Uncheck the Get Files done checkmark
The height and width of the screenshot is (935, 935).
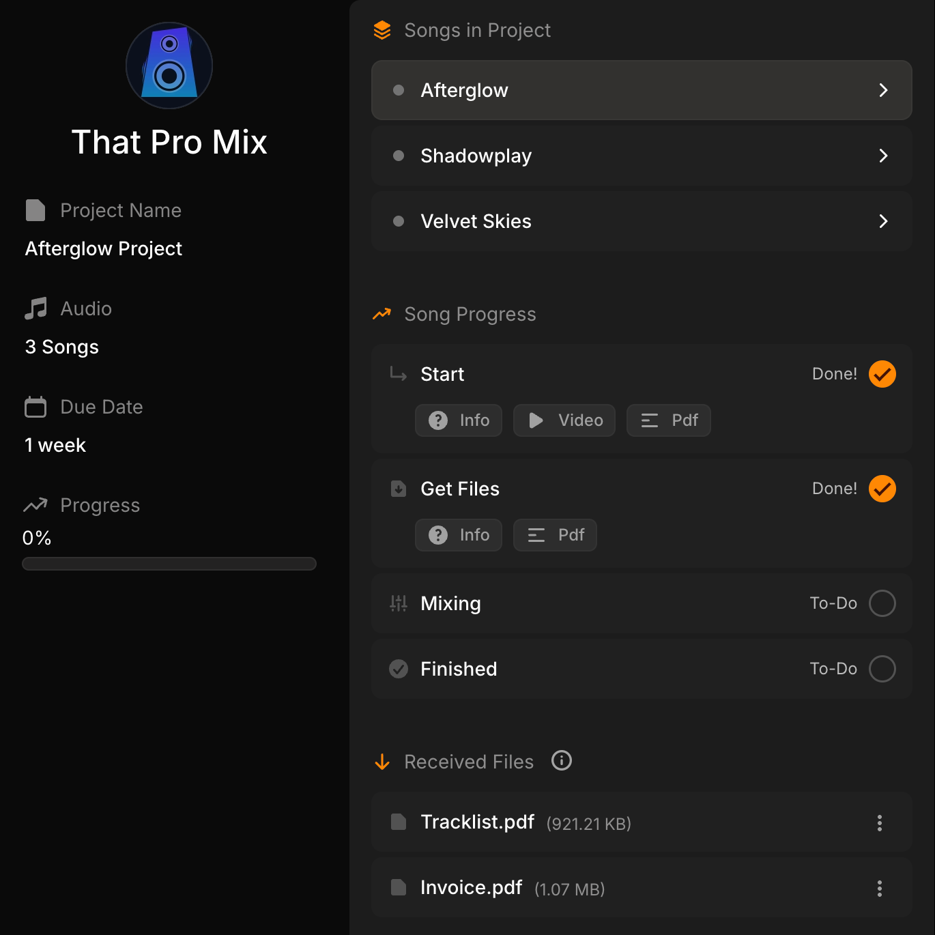click(x=882, y=489)
